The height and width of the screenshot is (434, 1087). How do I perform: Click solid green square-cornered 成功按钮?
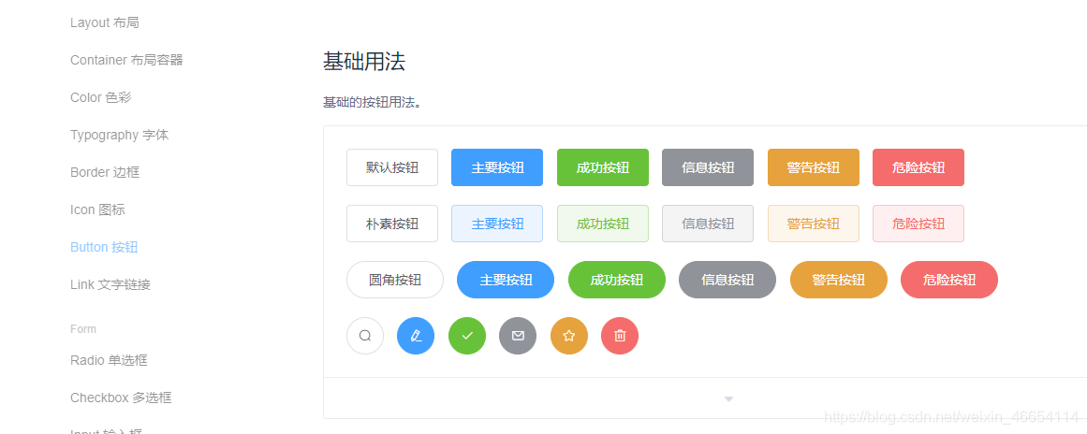tap(603, 167)
